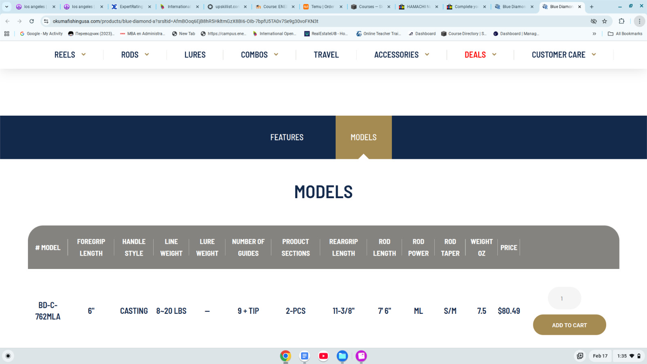
Task: Bookmark this page with the star icon
Action: click(x=605, y=21)
